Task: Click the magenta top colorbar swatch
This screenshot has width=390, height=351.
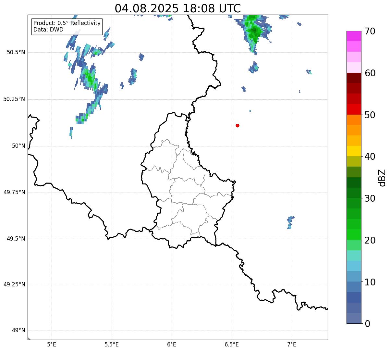Action: [354, 36]
